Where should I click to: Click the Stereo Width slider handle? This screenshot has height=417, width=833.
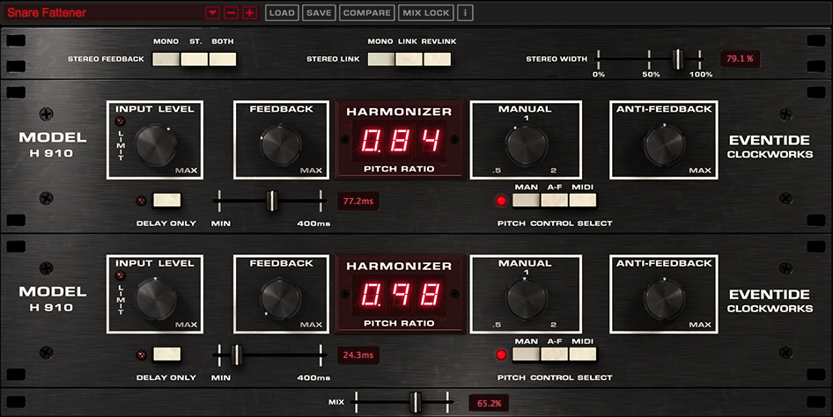click(x=677, y=59)
